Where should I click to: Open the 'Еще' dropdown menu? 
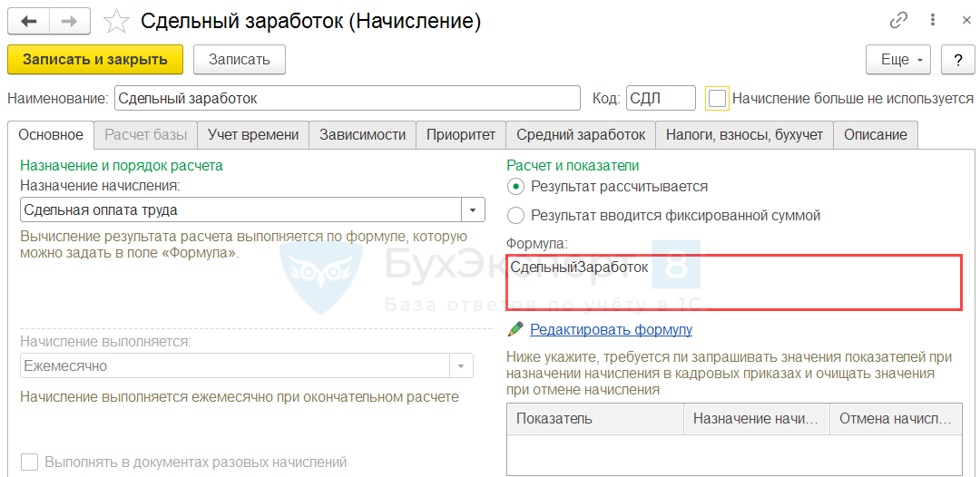pyautogui.click(x=898, y=60)
